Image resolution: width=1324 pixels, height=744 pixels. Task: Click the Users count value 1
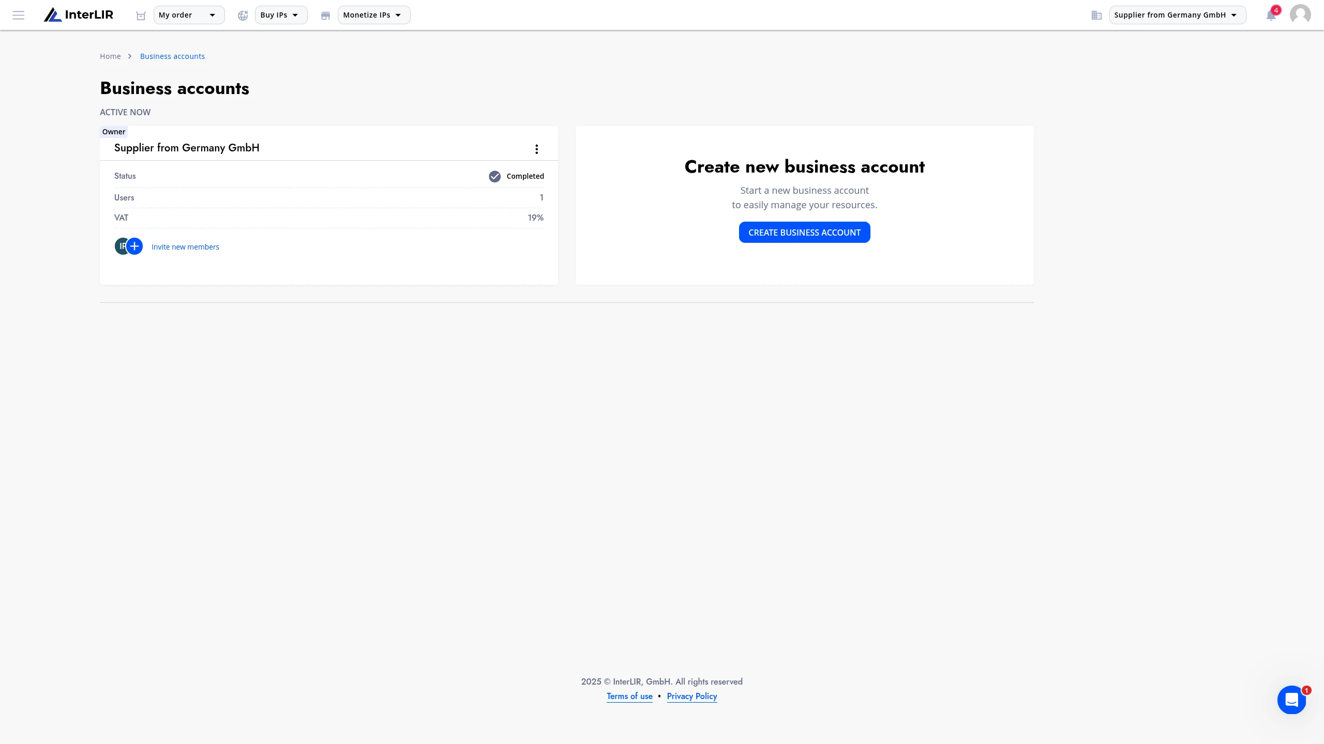[541, 197]
